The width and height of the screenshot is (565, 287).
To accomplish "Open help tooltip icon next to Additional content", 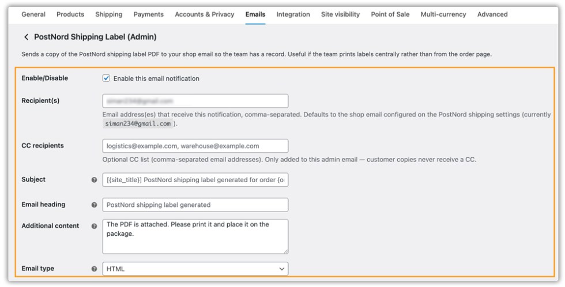I will pyautogui.click(x=94, y=226).
